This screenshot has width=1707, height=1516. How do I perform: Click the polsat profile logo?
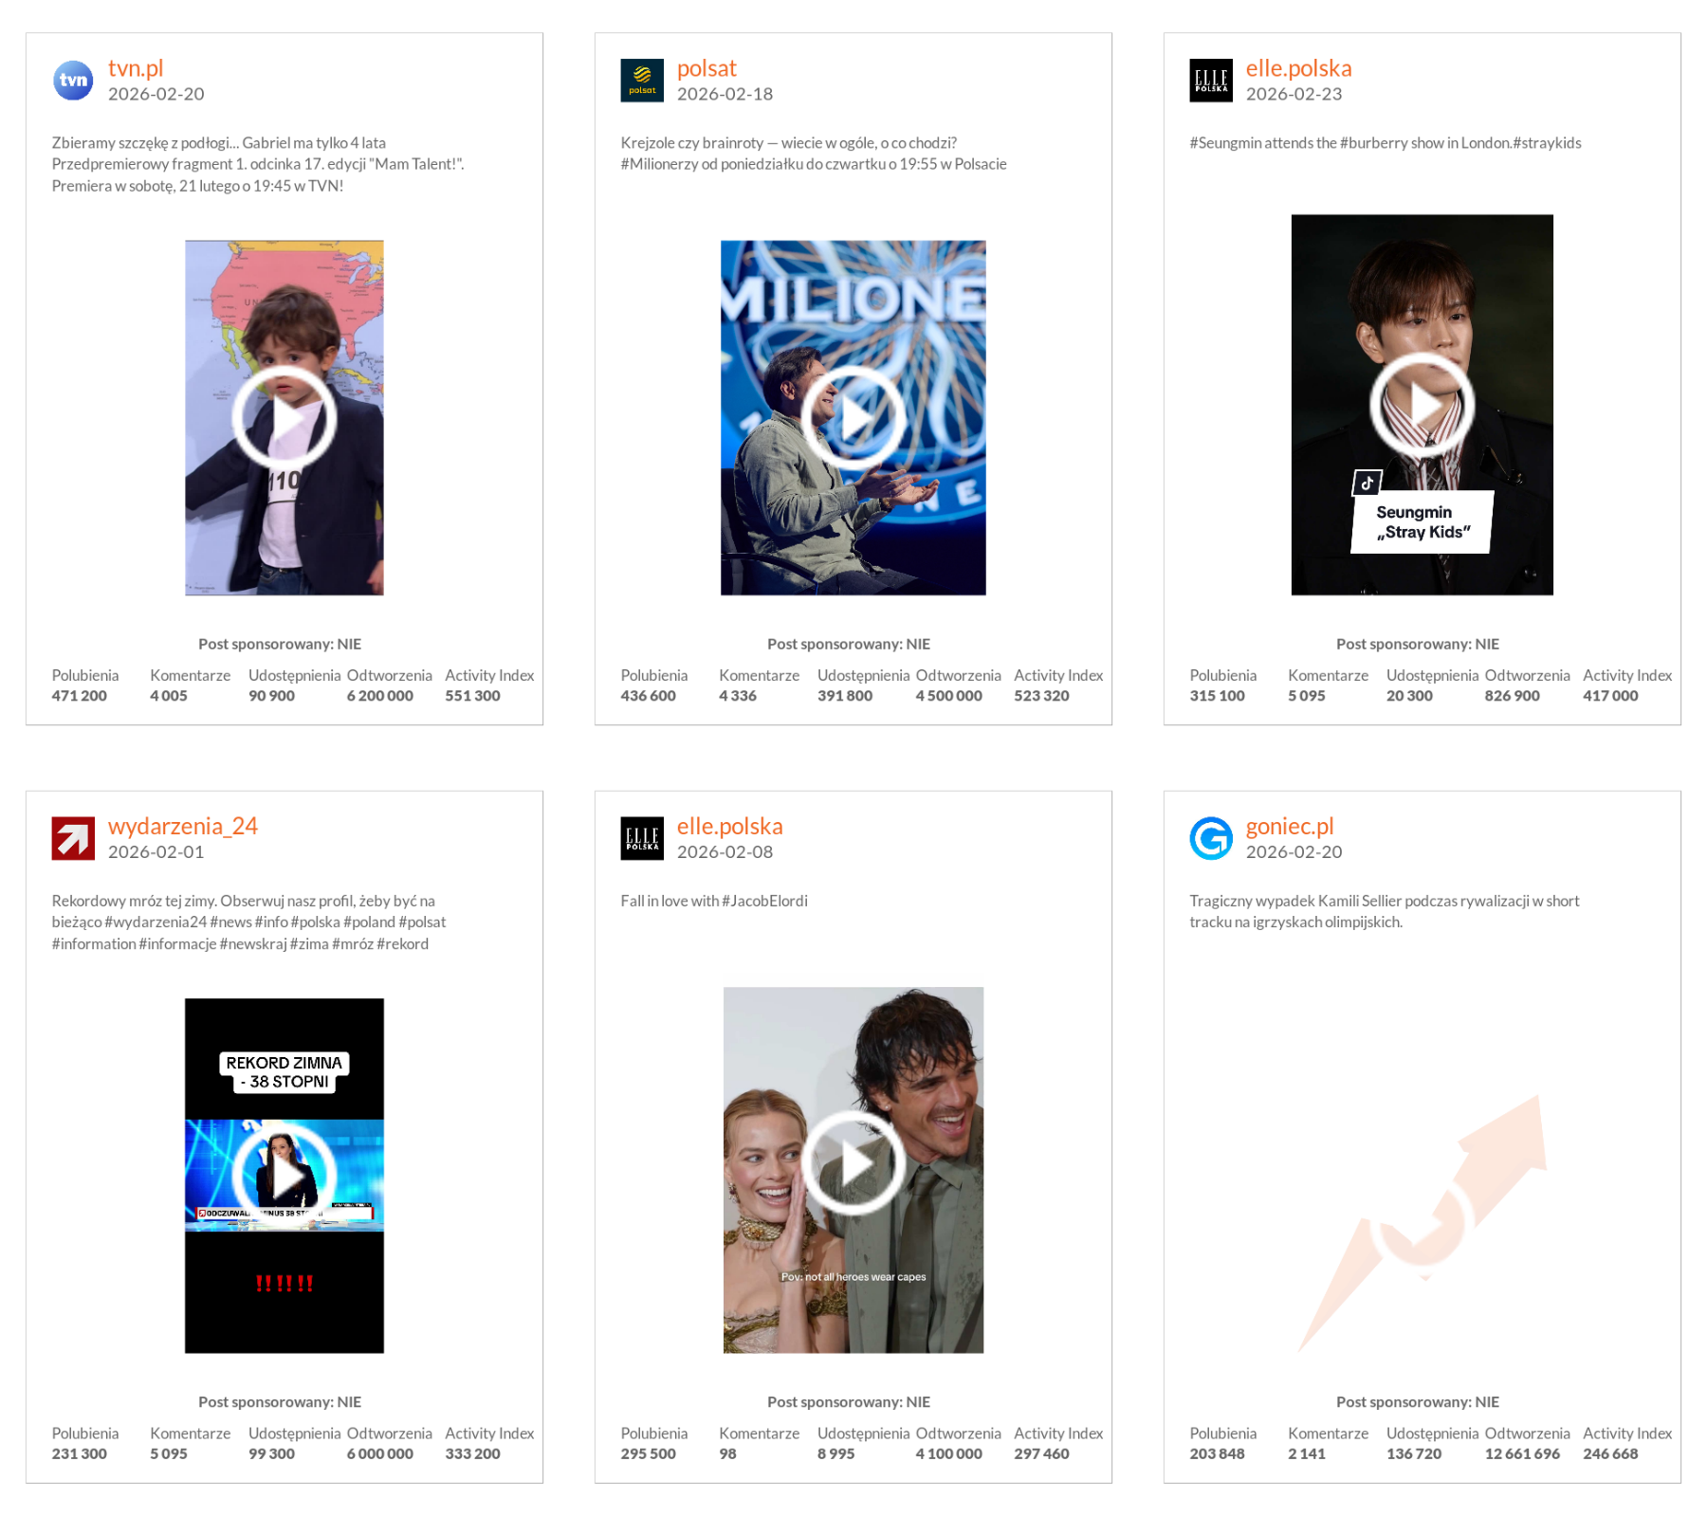click(642, 81)
